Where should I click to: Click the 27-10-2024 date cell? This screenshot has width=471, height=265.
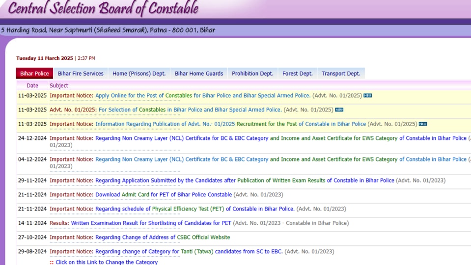pyautogui.click(x=32, y=238)
